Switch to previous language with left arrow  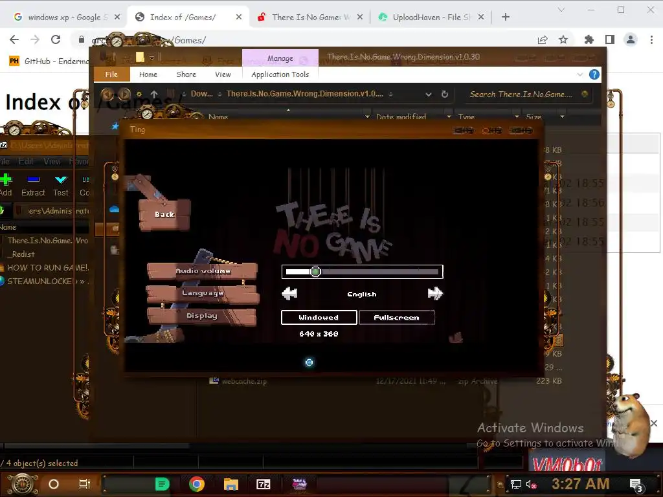coord(290,294)
